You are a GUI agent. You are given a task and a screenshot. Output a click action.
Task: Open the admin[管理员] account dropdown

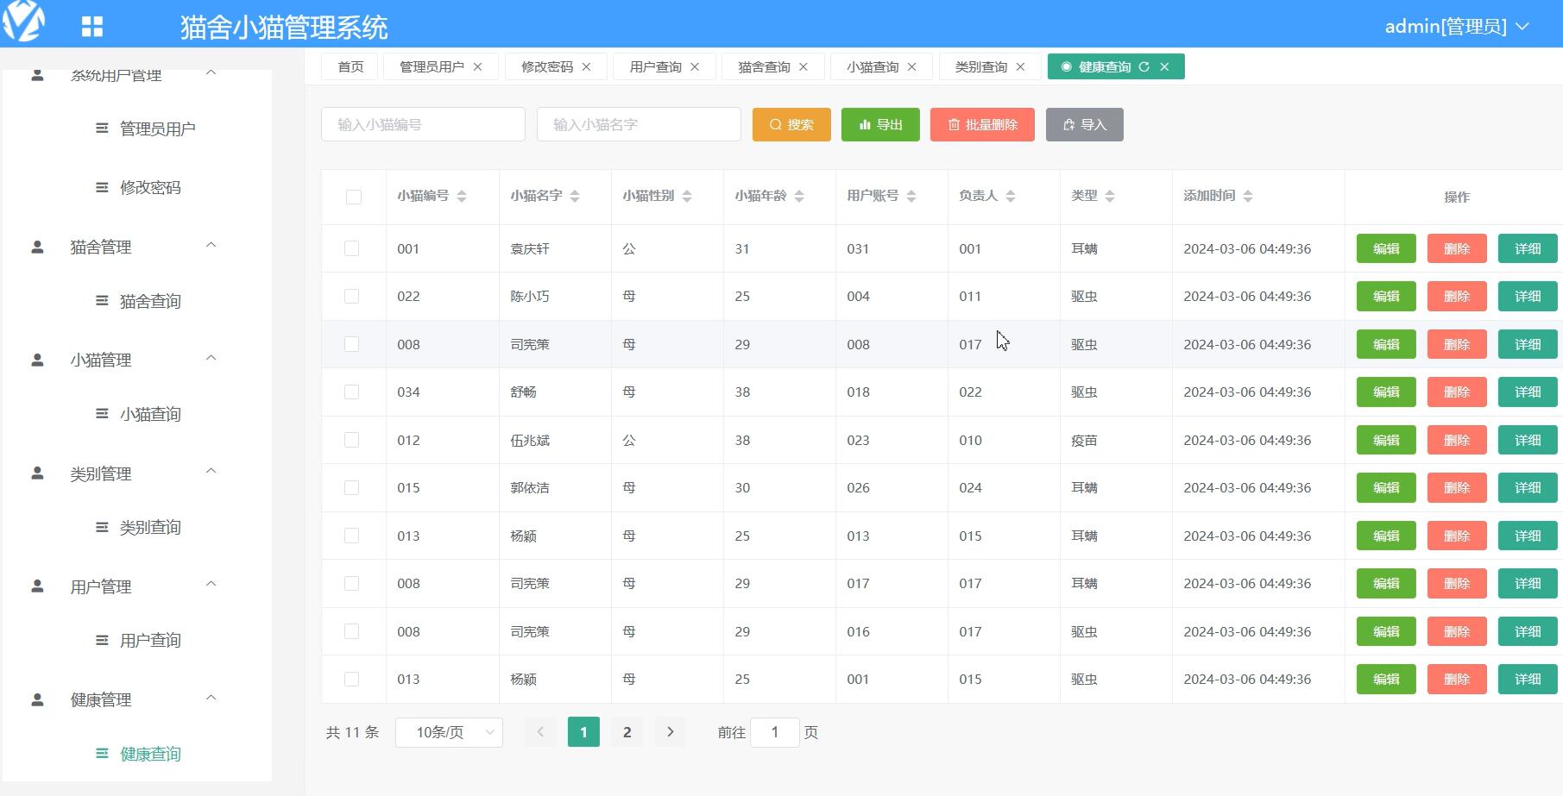tap(1457, 26)
